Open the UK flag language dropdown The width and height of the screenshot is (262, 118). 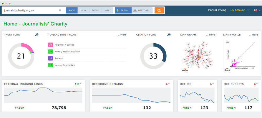pyautogui.click(x=257, y=10)
